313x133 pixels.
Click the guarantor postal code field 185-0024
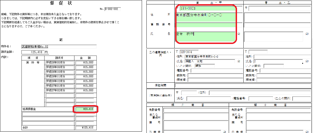(x=189, y=52)
